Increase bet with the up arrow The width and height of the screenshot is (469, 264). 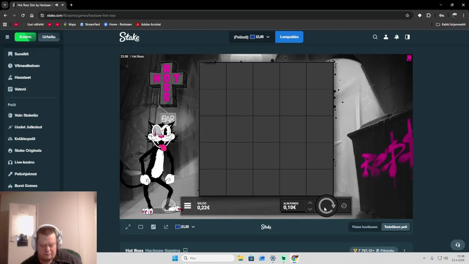310,203
